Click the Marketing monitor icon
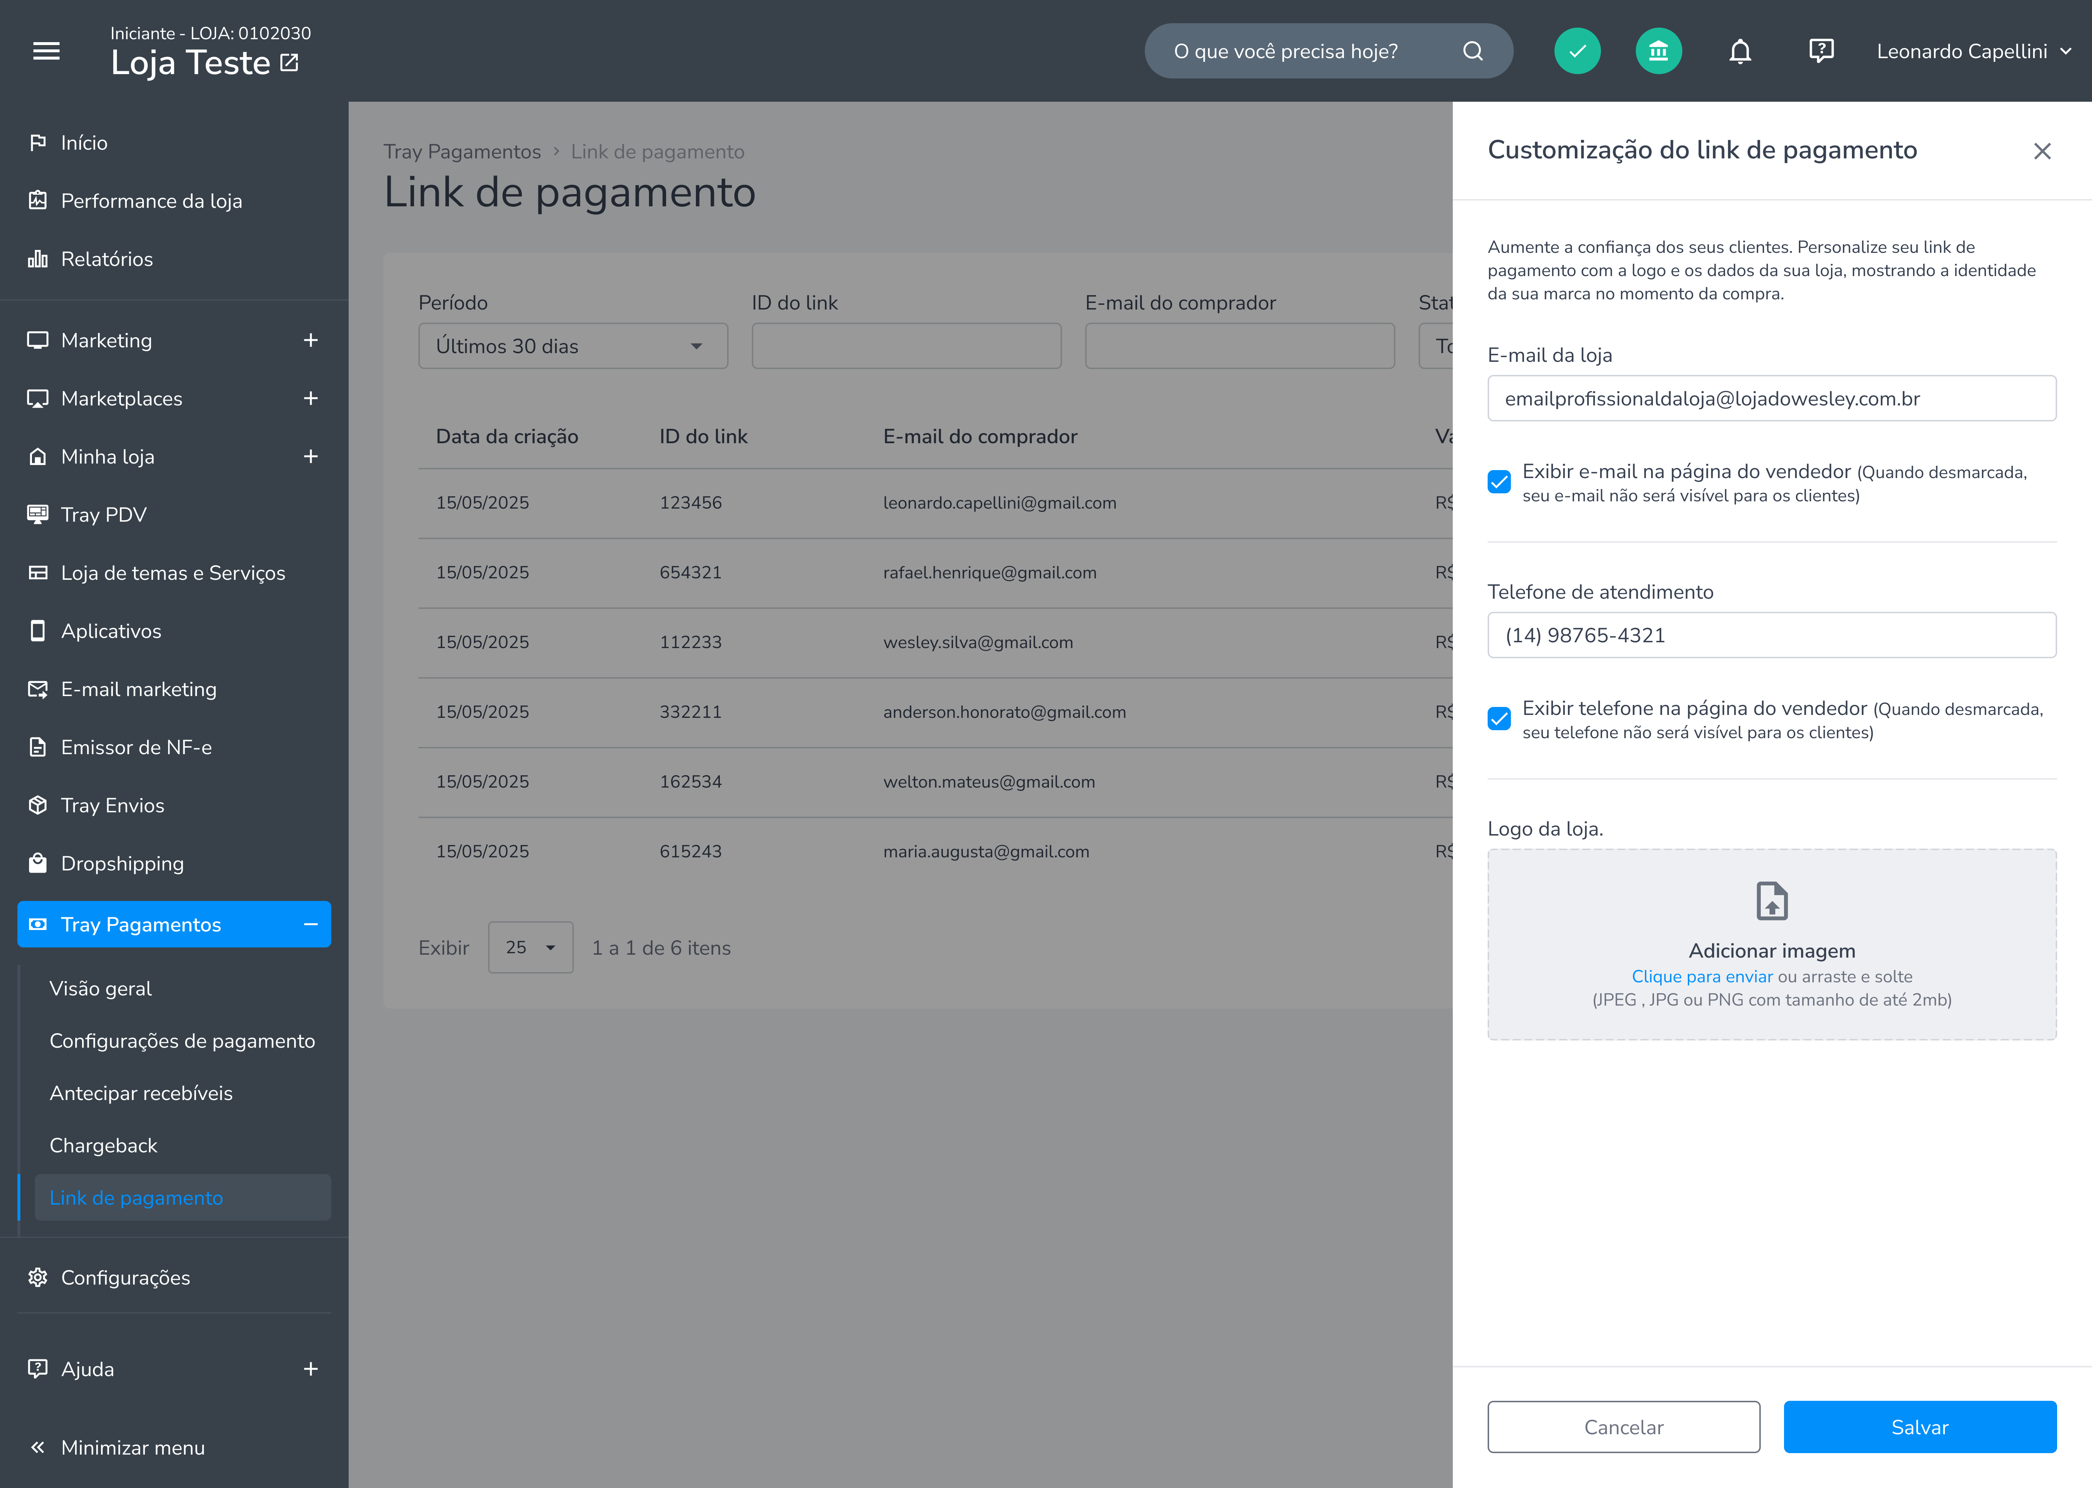Viewport: 2092px width, 1488px height. pos(37,341)
